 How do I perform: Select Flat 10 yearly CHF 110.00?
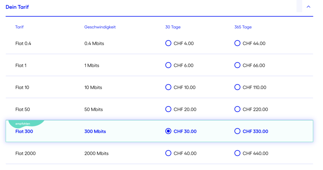coord(237,87)
